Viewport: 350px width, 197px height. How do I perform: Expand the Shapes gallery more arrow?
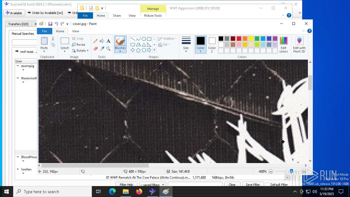point(154,50)
